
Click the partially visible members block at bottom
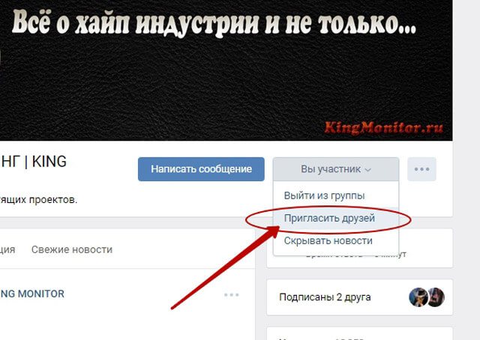coord(360,333)
